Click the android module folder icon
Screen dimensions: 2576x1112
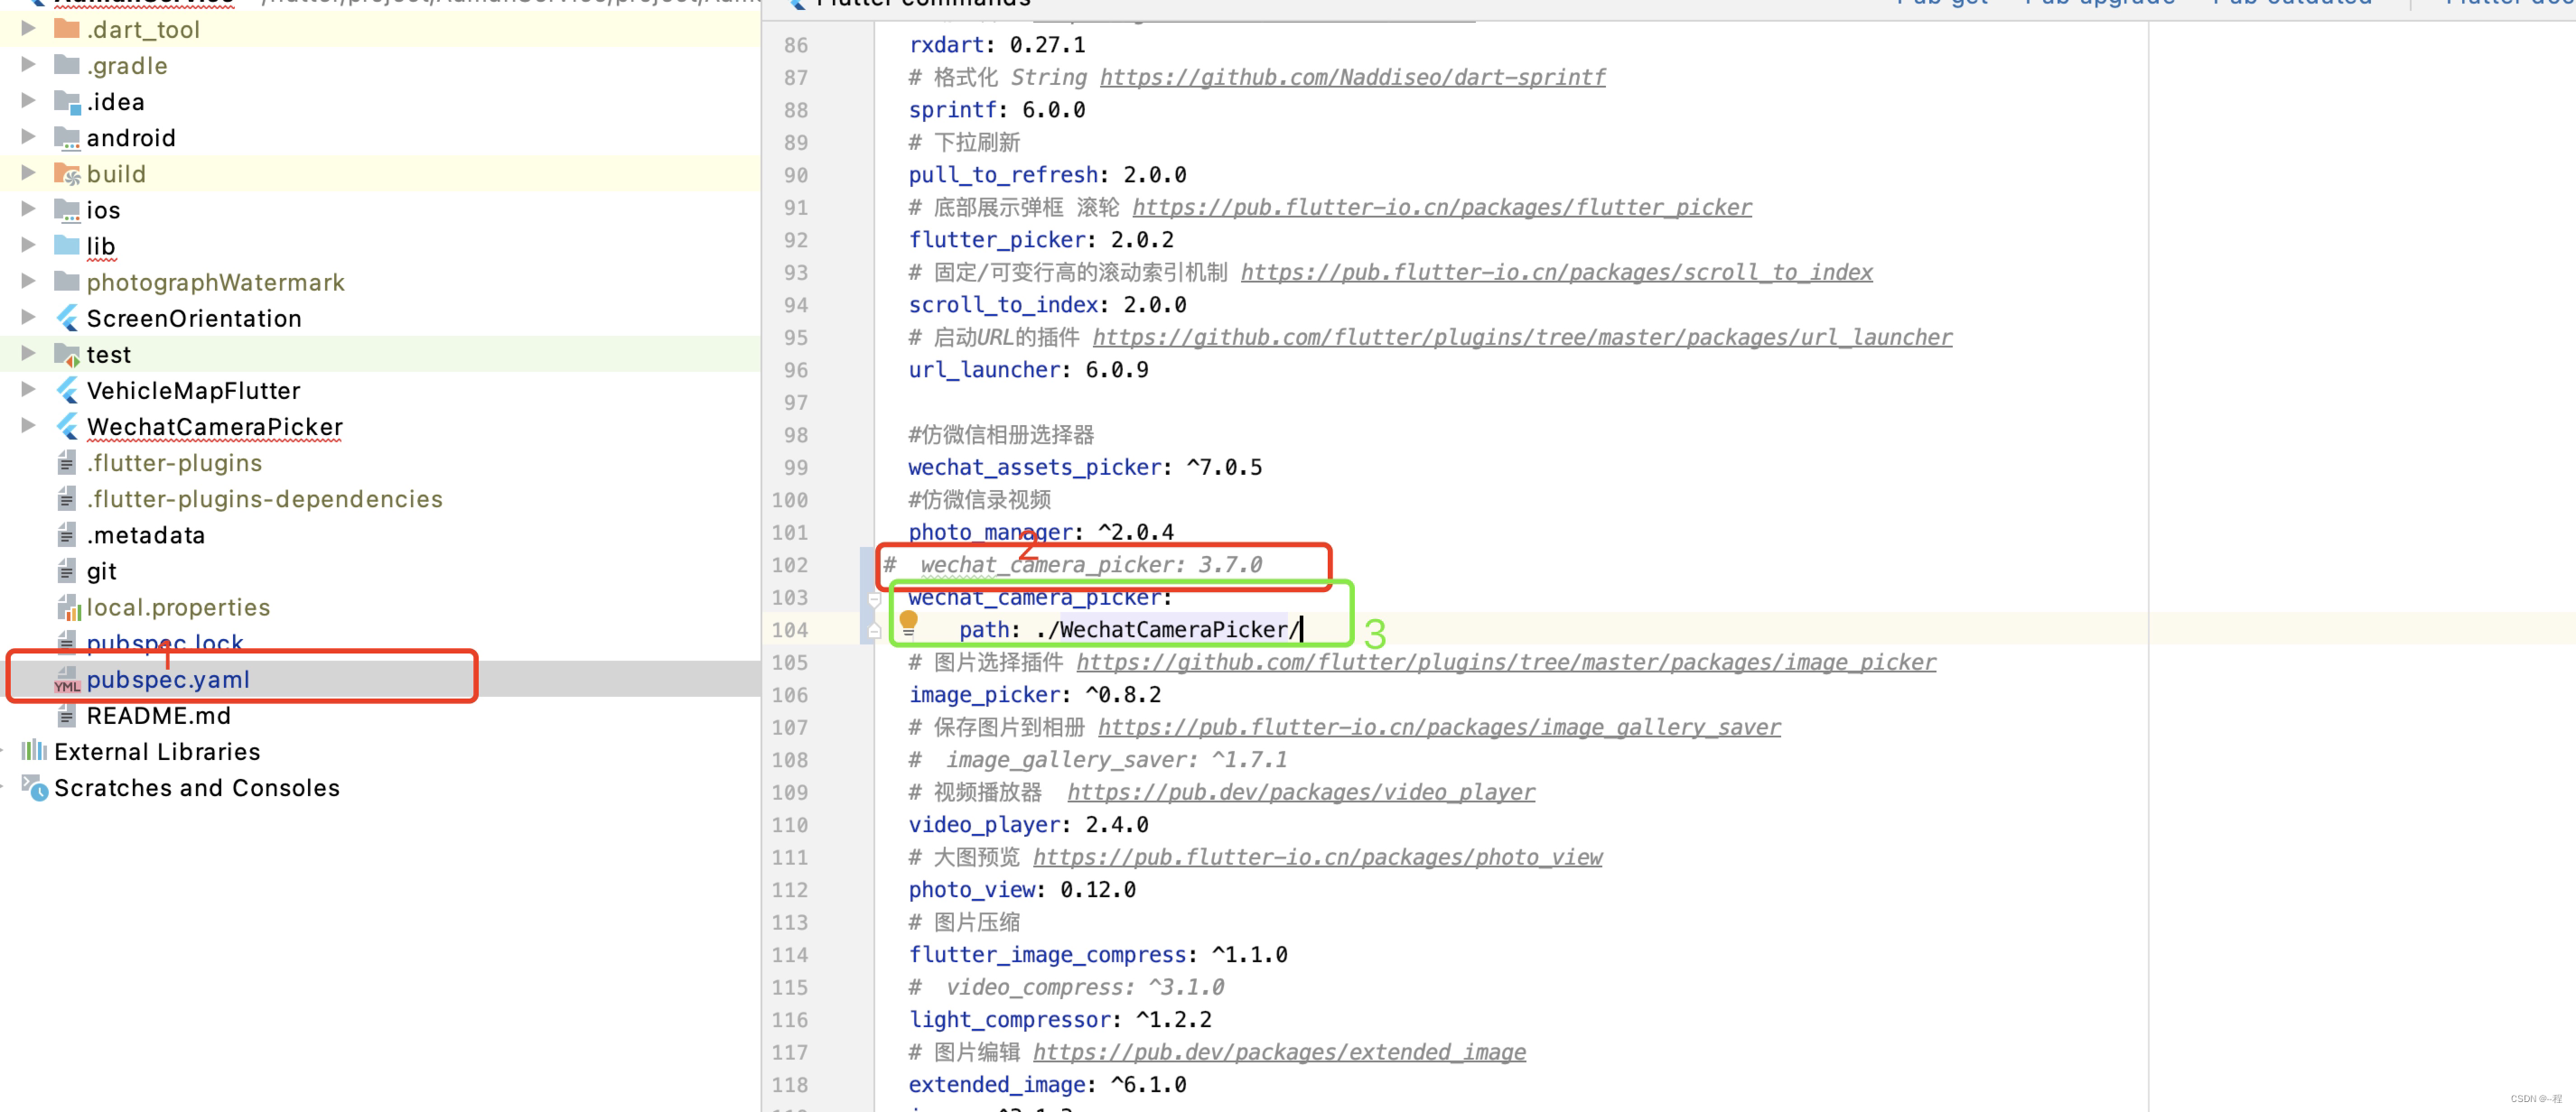pos(66,138)
